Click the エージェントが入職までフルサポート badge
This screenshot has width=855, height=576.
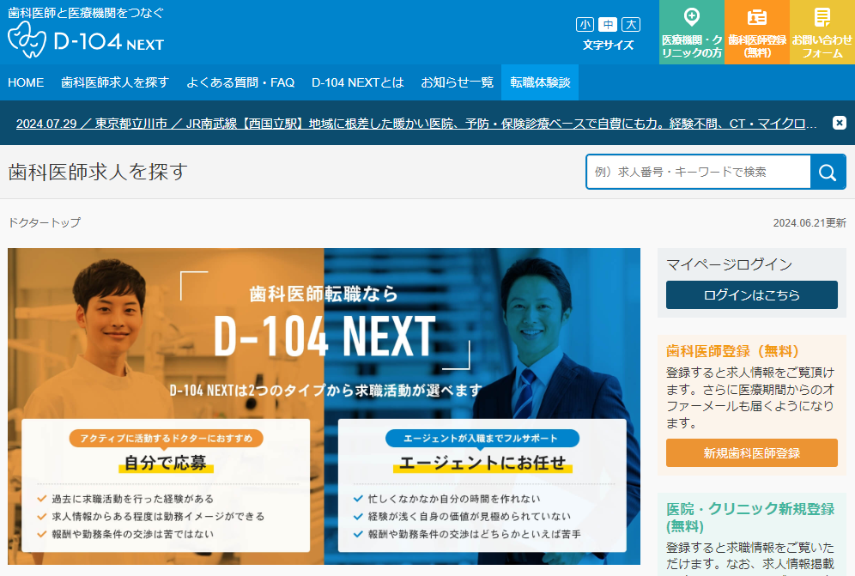pyautogui.click(x=482, y=439)
